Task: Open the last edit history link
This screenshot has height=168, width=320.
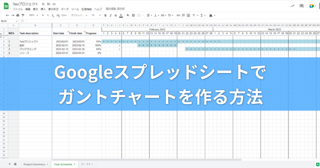Action: (x=115, y=9)
